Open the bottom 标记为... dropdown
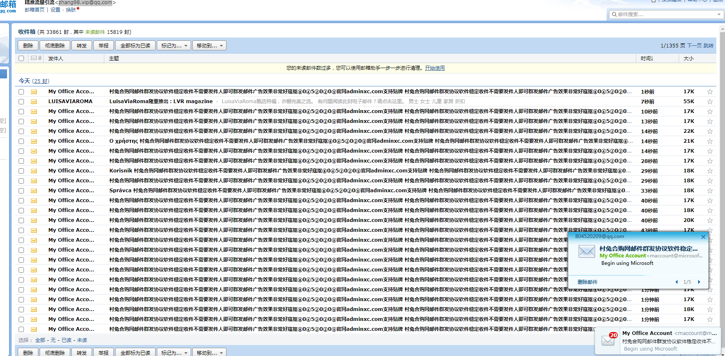Viewport: 725px width, 356px height. (x=174, y=352)
